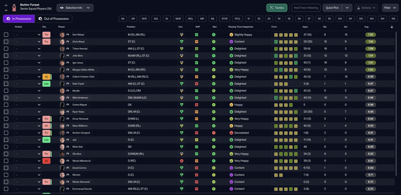Open the Tactics button

[x=277, y=8]
